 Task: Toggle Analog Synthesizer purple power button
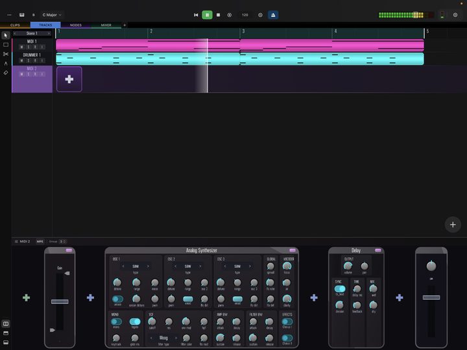pos(293,250)
